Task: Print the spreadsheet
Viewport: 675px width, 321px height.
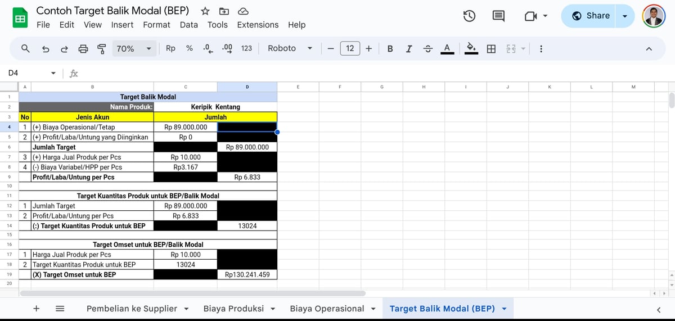Action: (83, 49)
